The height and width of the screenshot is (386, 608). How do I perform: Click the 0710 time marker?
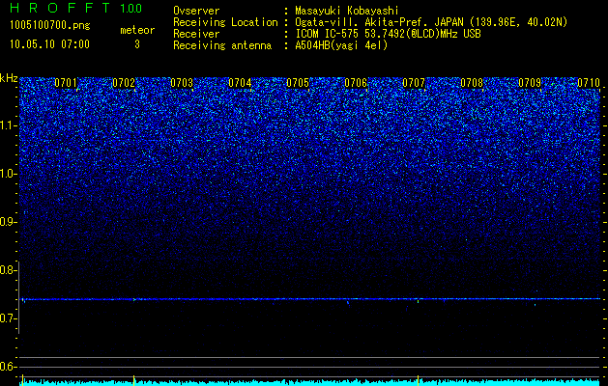click(x=589, y=83)
